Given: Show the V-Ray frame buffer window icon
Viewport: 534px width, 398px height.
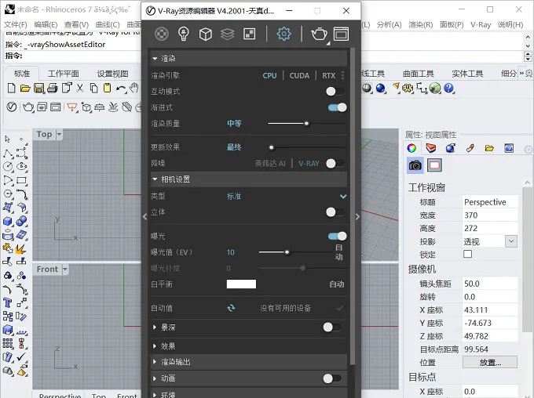Looking at the screenshot, I should pyautogui.click(x=341, y=34).
